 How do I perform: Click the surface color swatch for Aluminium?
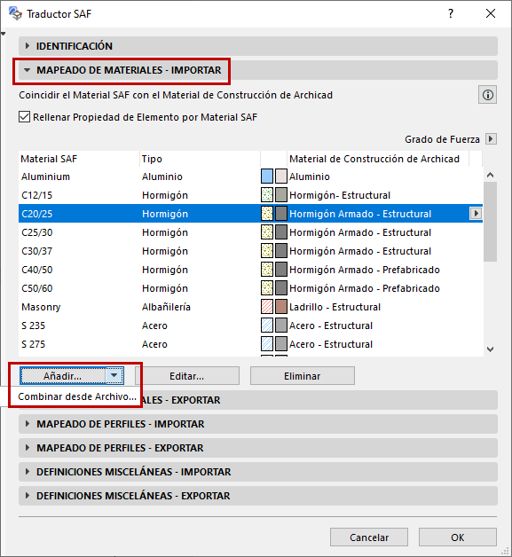click(x=281, y=177)
